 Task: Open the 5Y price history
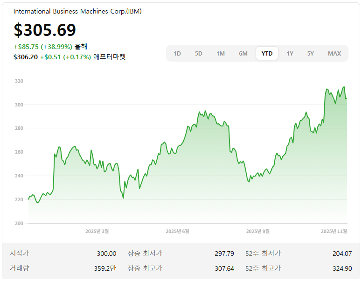311,54
